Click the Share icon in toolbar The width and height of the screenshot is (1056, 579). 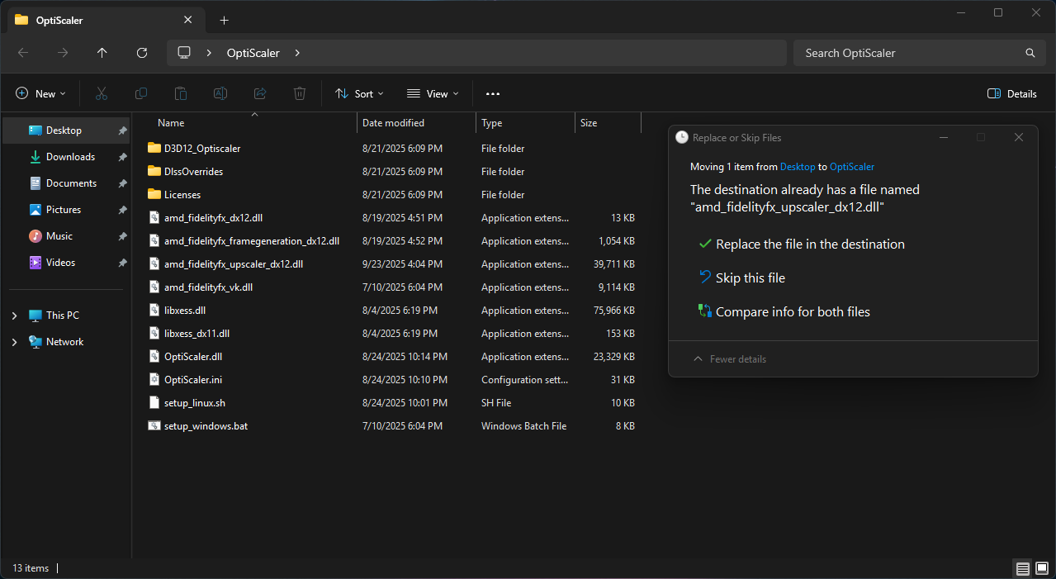click(x=260, y=94)
